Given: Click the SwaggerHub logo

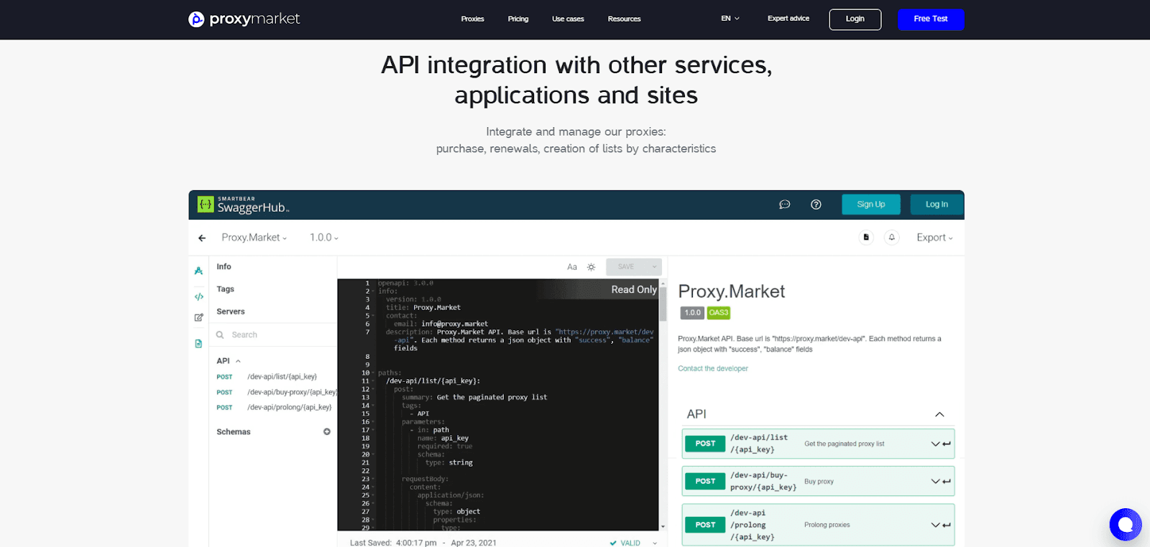Looking at the screenshot, I should [x=244, y=205].
